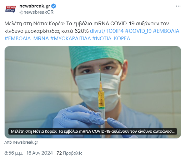
Task: Open the syringe article preview image
Action: [93, 92]
